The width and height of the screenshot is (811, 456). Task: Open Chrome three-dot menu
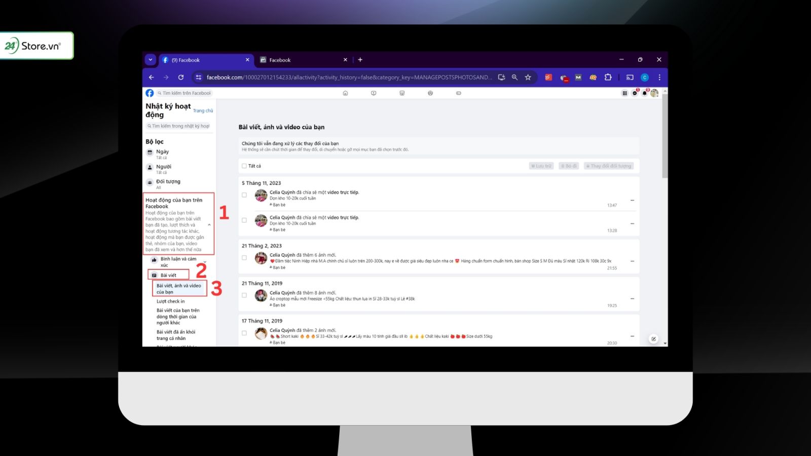659,78
